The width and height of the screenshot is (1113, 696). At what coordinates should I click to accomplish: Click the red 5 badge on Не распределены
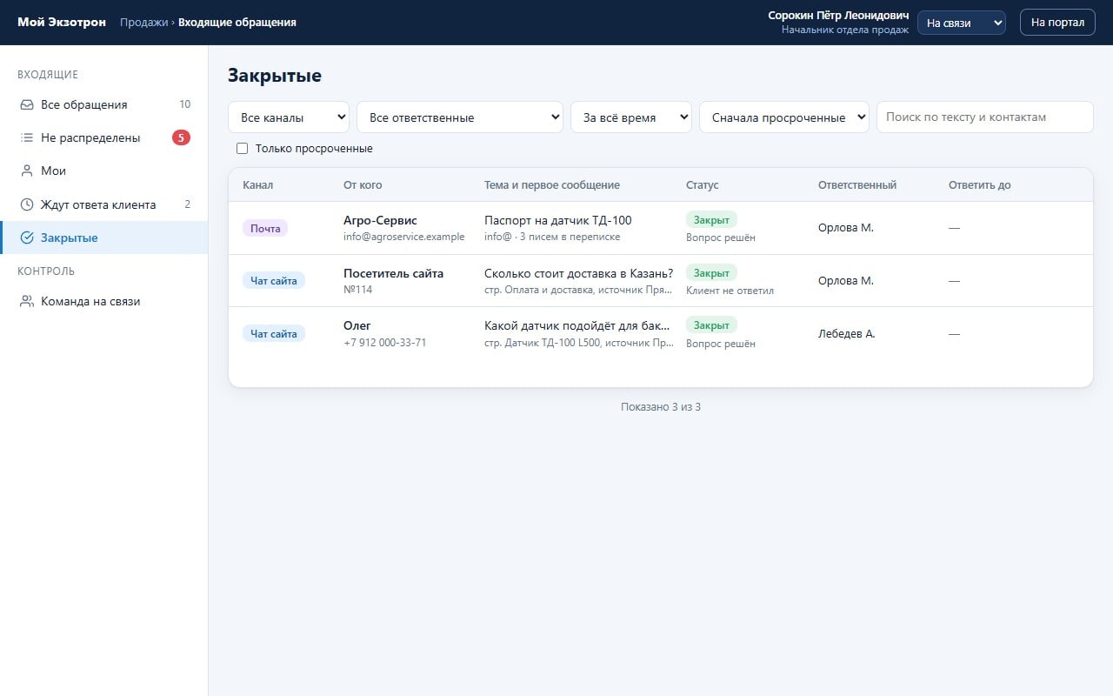coord(181,137)
